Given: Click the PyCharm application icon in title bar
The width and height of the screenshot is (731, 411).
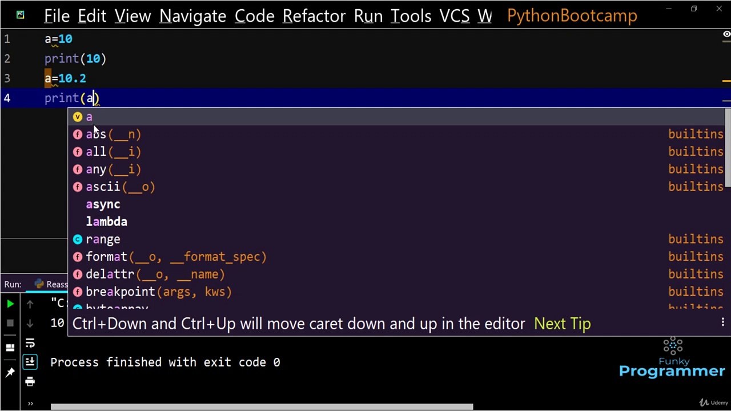Looking at the screenshot, I should [21, 15].
